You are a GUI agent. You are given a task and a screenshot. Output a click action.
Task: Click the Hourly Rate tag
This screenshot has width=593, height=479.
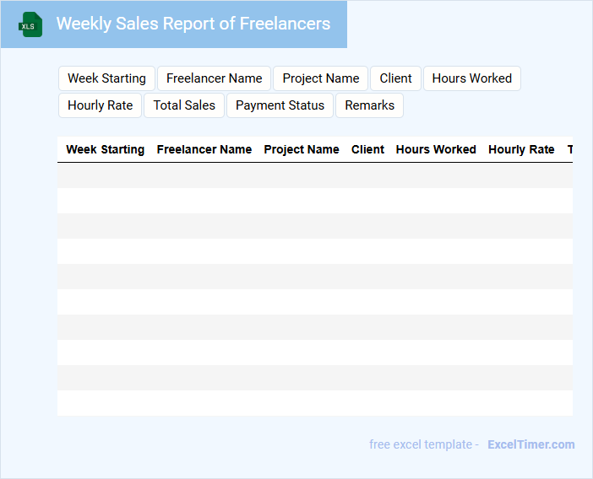pyautogui.click(x=100, y=105)
